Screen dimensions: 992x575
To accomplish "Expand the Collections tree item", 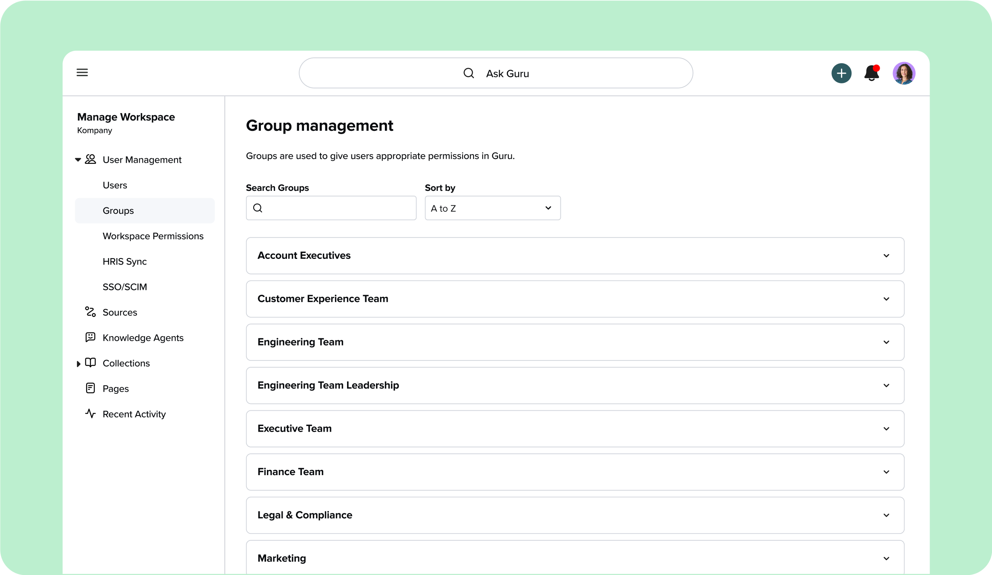I will coord(79,364).
